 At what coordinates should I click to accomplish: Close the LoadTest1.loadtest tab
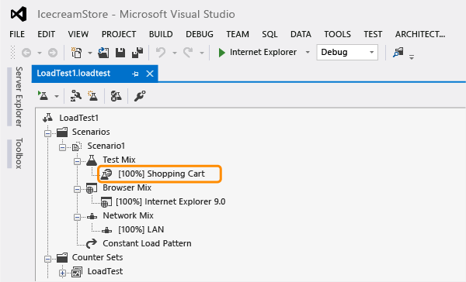150,74
